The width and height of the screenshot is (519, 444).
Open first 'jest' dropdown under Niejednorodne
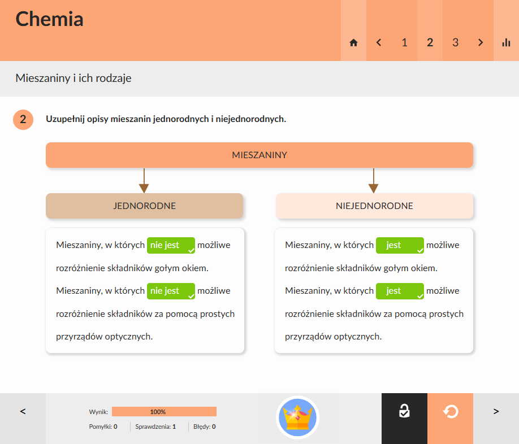point(400,245)
